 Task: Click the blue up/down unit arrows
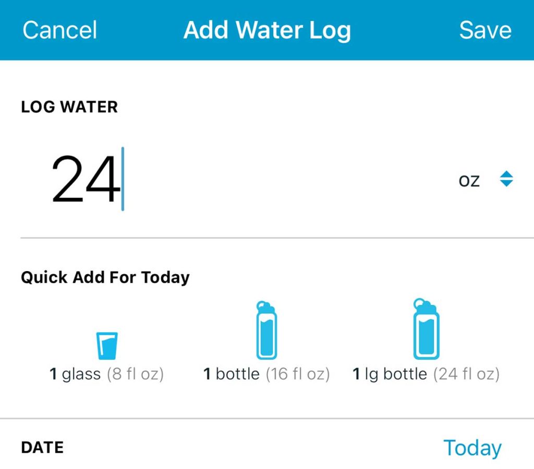pyautogui.click(x=506, y=180)
